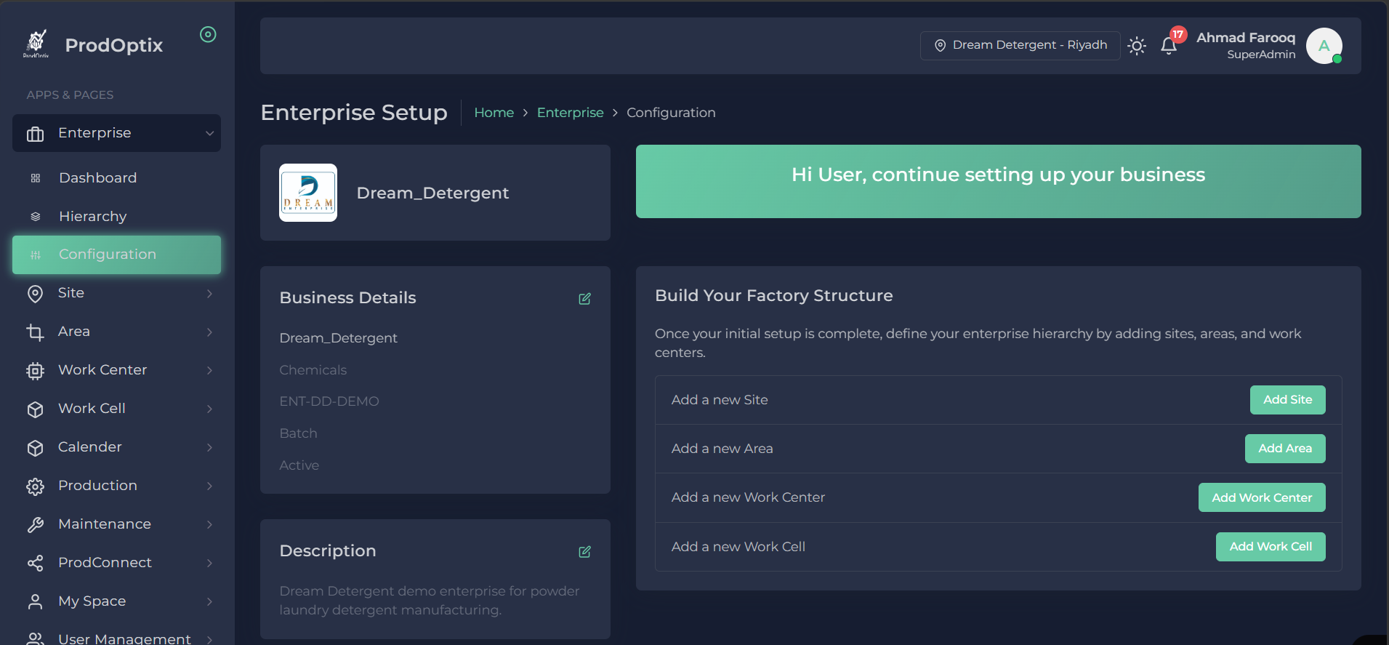This screenshot has height=645, width=1389.
Task: Click the Batch text in Business Details
Action: click(x=298, y=433)
